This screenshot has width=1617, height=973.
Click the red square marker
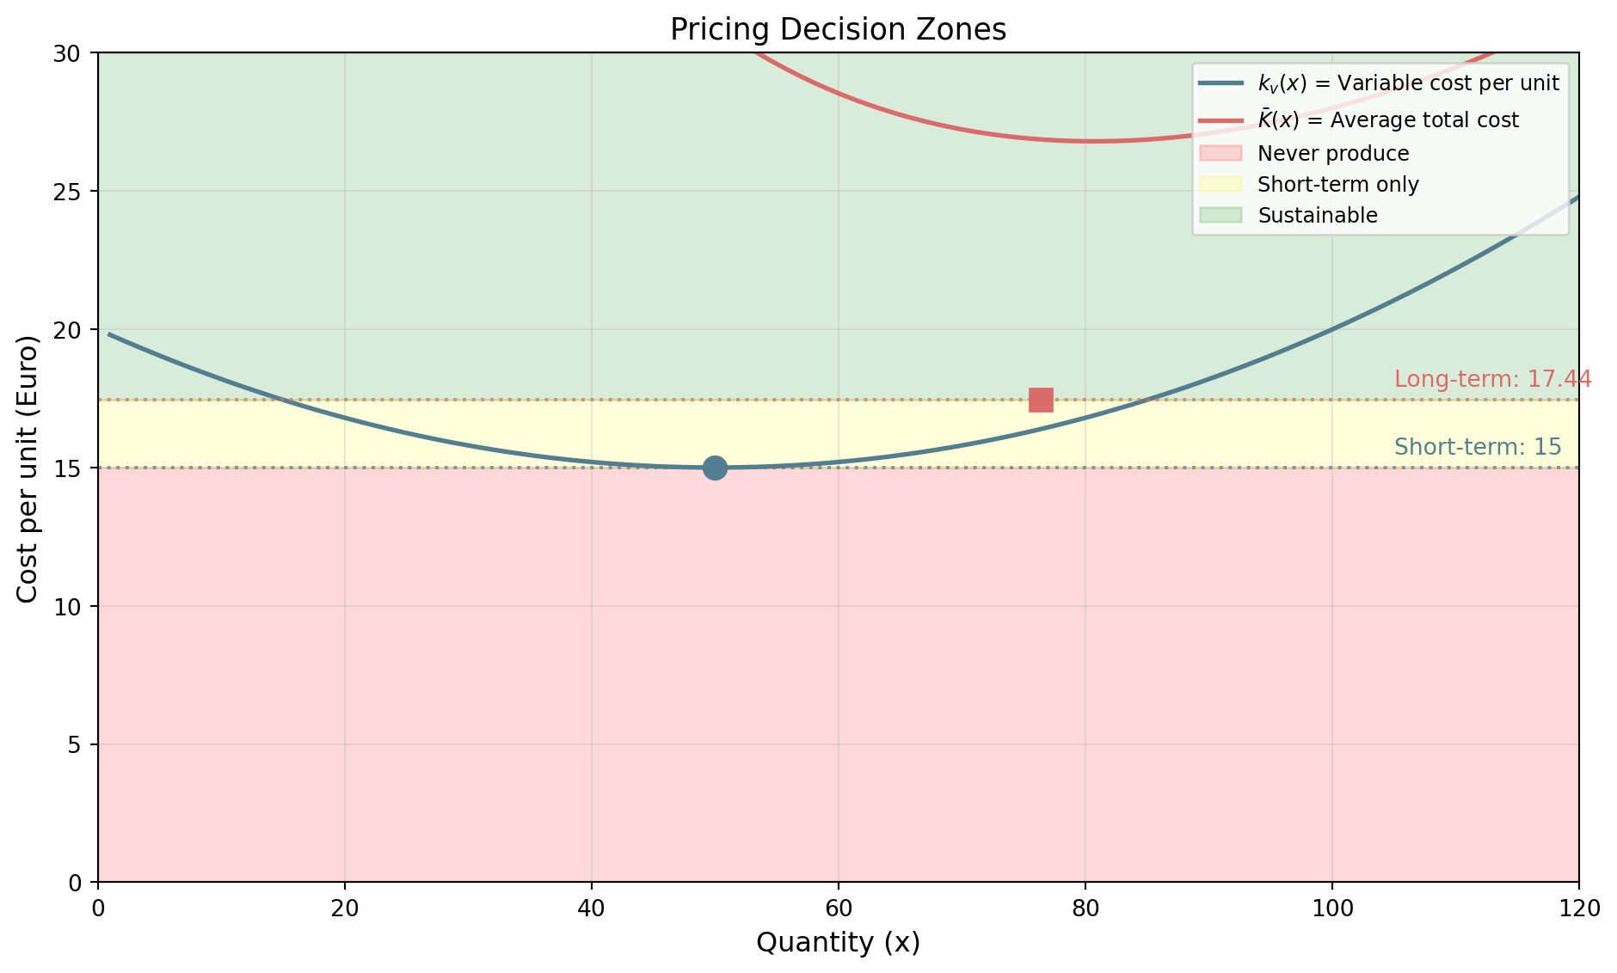pyautogui.click(x=1041, y=400)
